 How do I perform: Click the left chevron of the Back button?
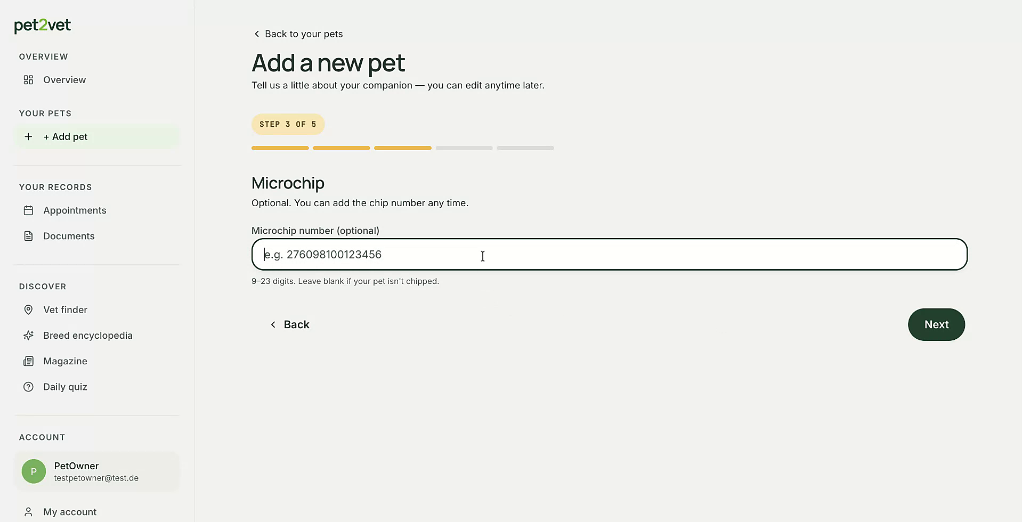click(273, 324)
